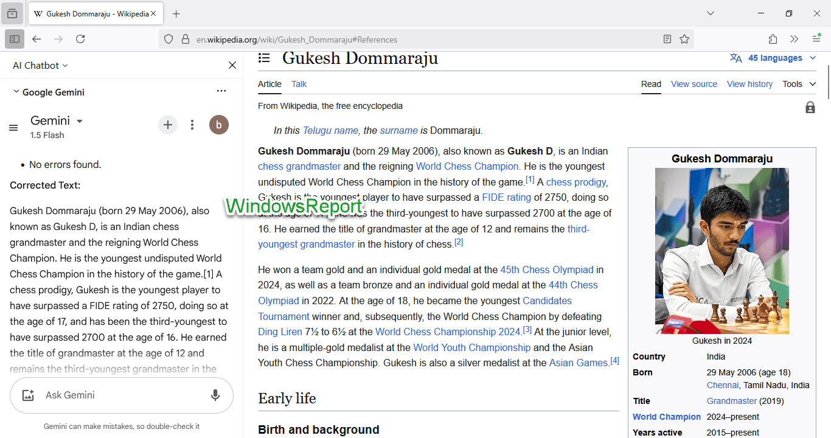Open the infobox photo of Gukesh
831x438 pixels.
point(722,251)
